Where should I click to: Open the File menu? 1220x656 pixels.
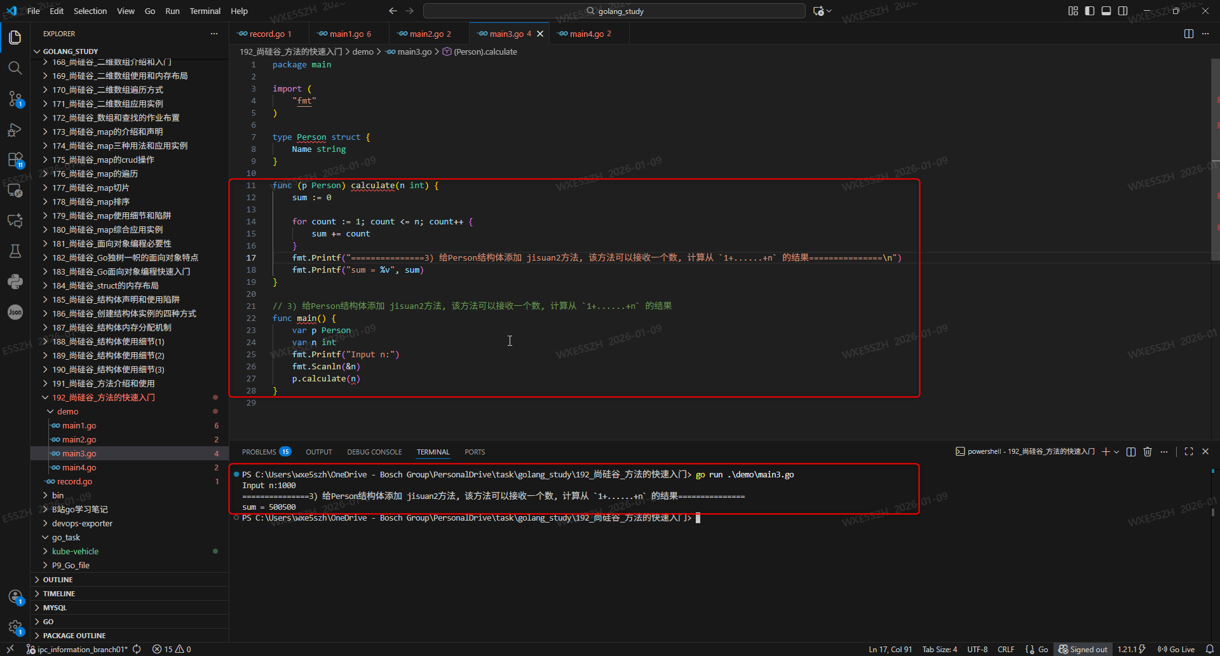click(x=34, y=11)
